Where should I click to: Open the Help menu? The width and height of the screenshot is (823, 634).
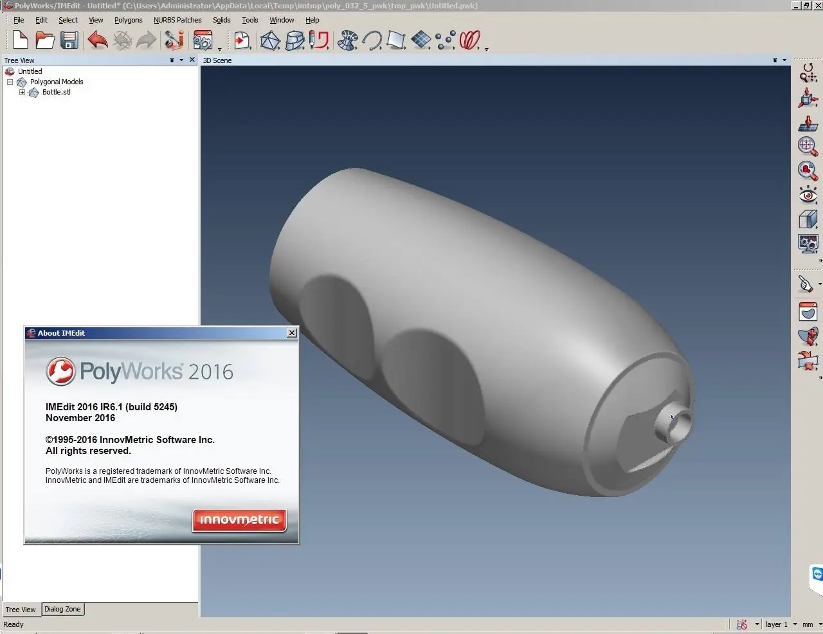(312, 20)
